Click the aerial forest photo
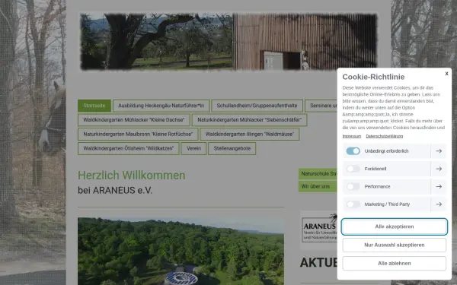This screenshot has height=285, width=457. pos(181,251)
